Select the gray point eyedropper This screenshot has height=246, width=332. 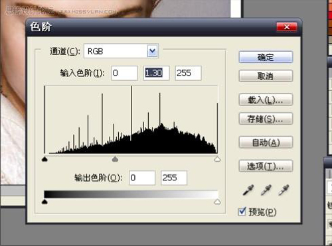pyautogui.click(x=266, y=190)
